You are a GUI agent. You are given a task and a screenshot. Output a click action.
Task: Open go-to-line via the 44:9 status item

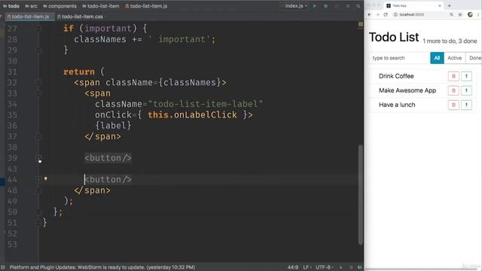click(293, 267)
